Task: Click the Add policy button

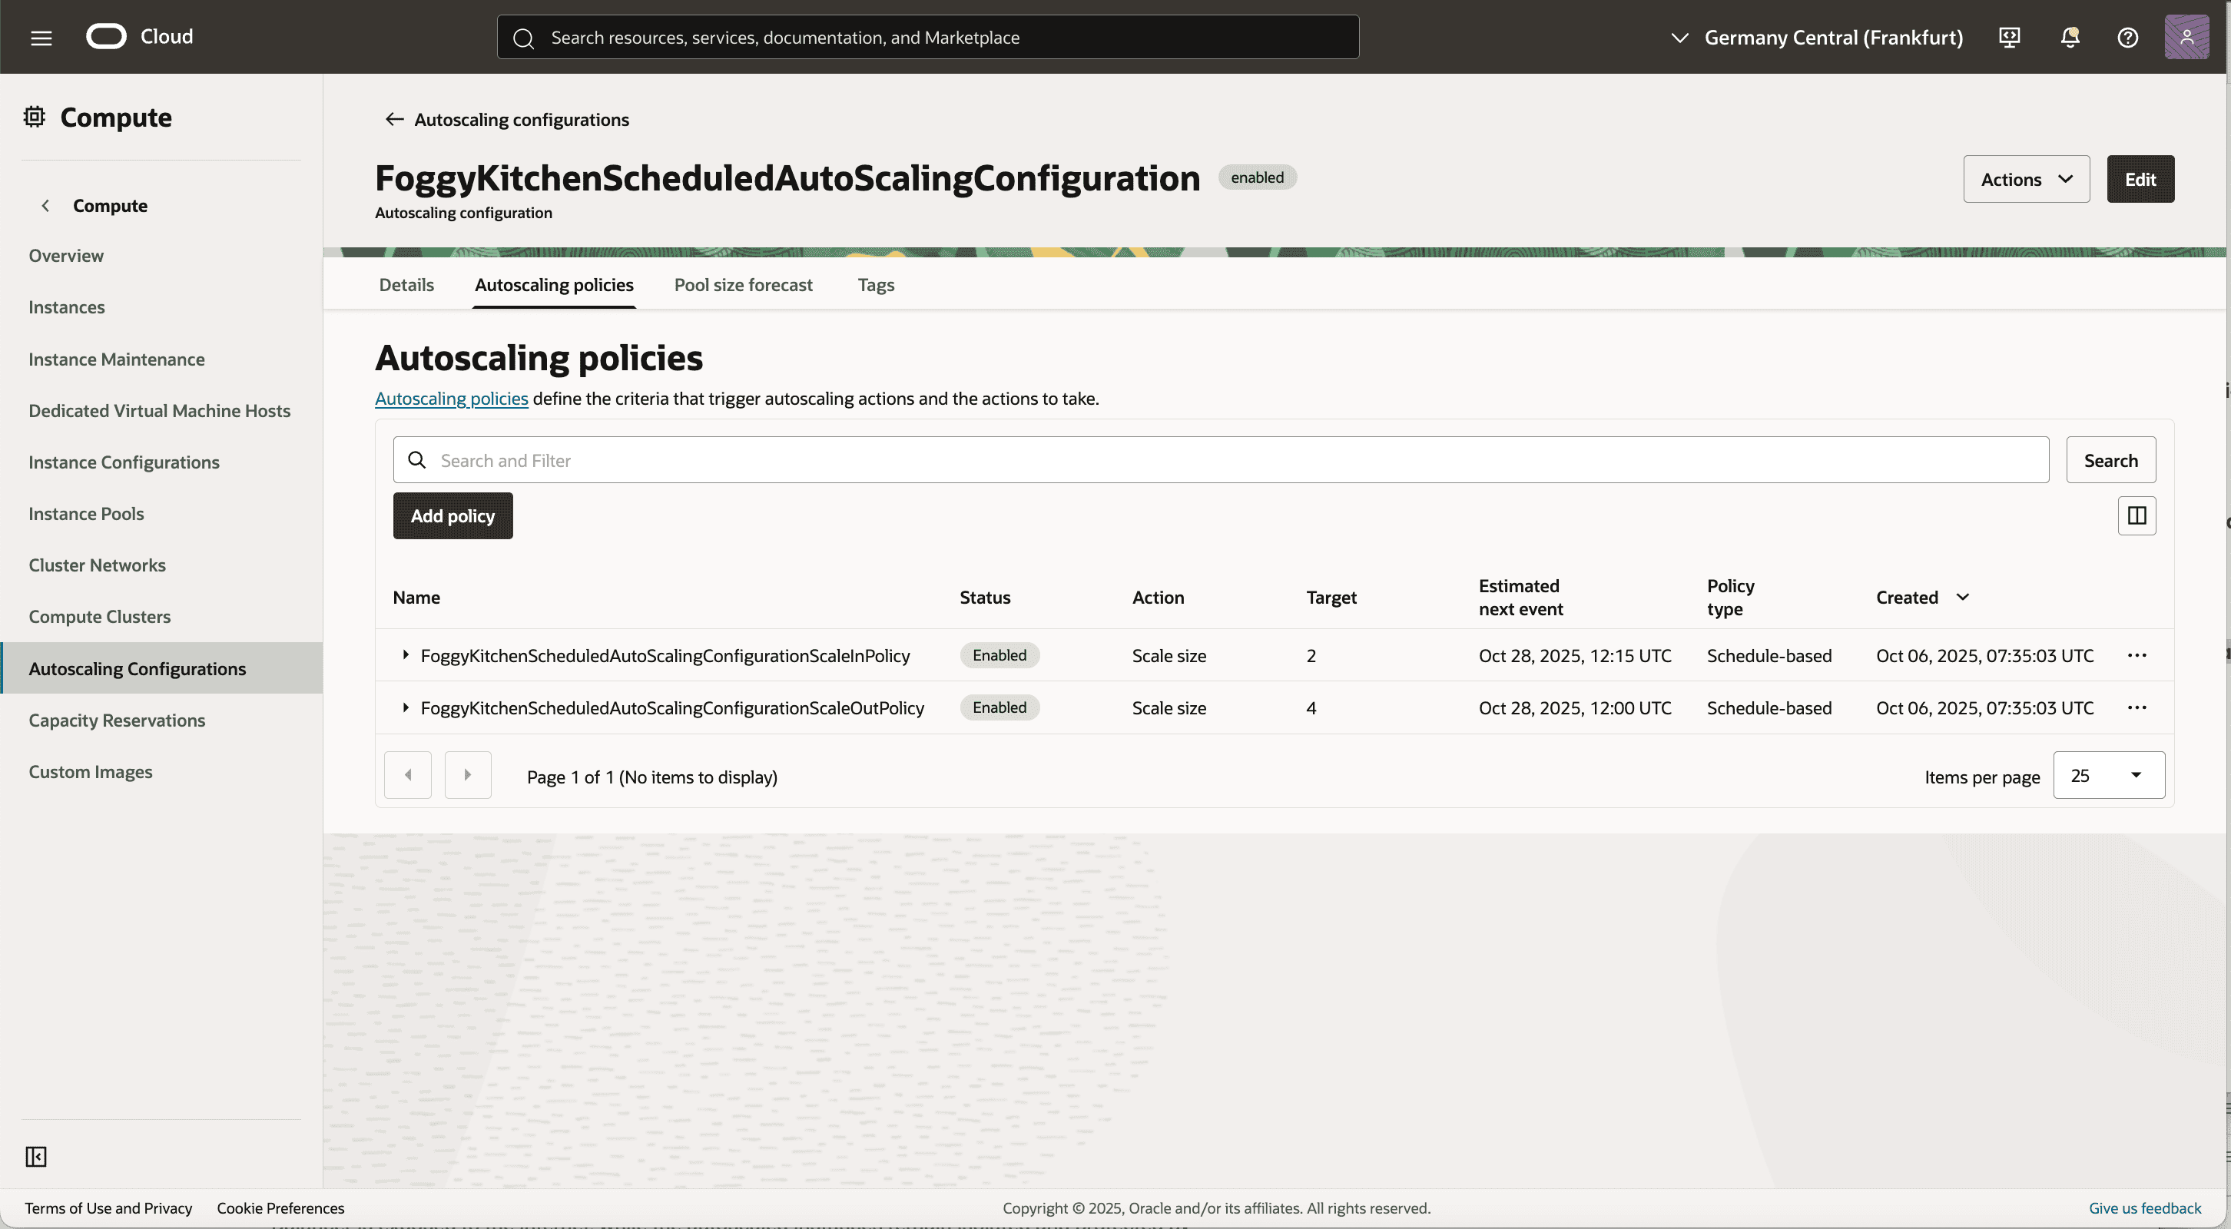Action: 453,515
